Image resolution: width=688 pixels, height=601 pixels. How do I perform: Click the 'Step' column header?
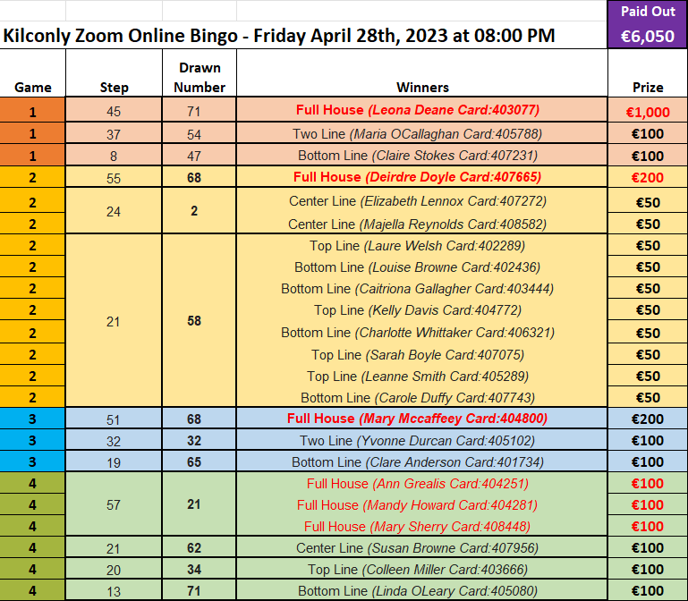click(x=115, y=72)
